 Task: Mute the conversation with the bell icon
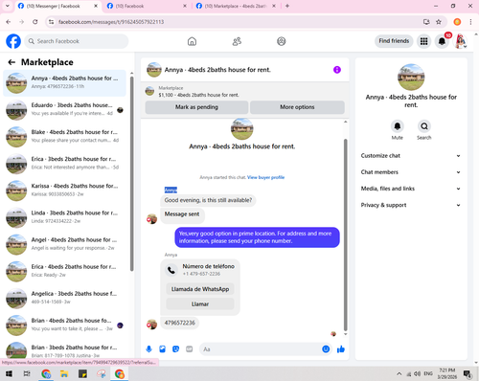(x=398, y=126)
